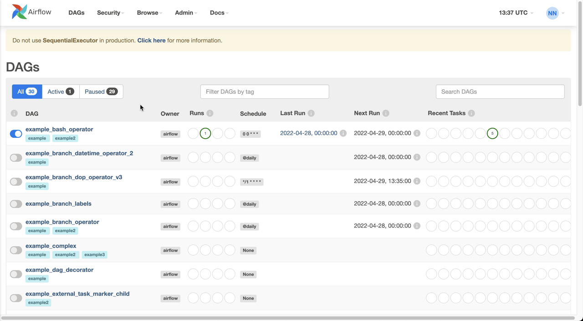Go to DAGs in the top navigation
The height and width of the screenshot is (321, 583).
point(77,13)
